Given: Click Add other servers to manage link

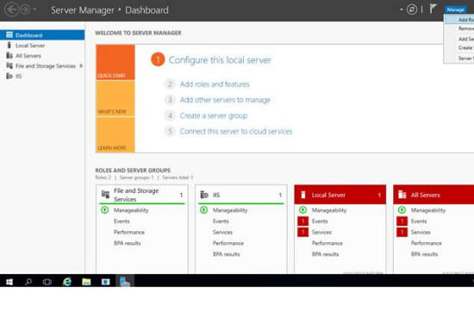Looking at the screenshot, I should tap(225, 100).
